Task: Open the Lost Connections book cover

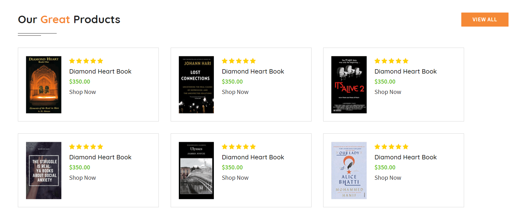Action: [196, 85]
